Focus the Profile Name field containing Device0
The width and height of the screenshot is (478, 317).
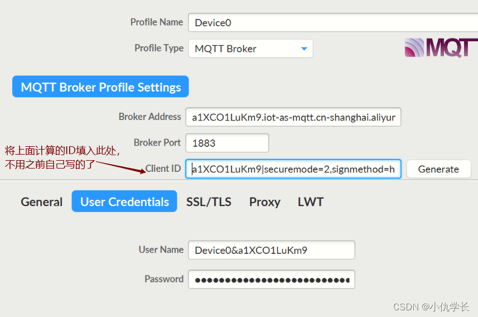(x=333, y=22)
